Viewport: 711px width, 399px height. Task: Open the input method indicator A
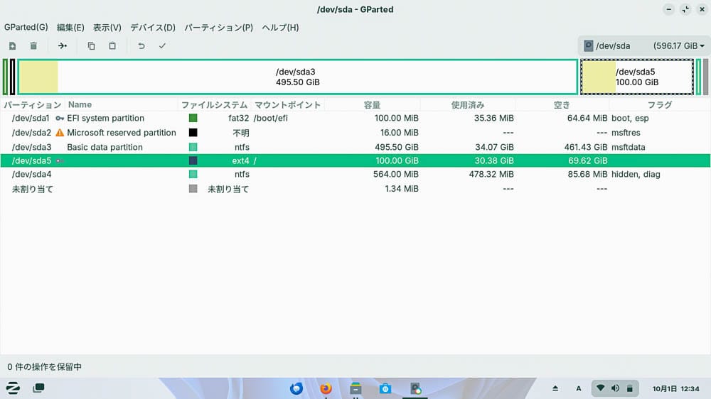tap(579, 388)
